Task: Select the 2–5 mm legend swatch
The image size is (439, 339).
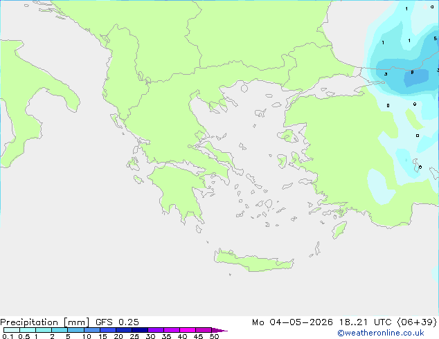Action: (x=60, y=330)
